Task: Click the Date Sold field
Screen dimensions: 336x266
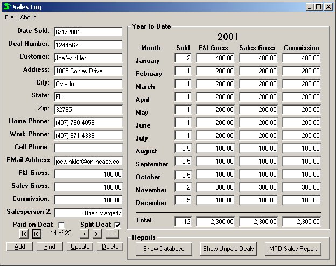Action: 88,32
